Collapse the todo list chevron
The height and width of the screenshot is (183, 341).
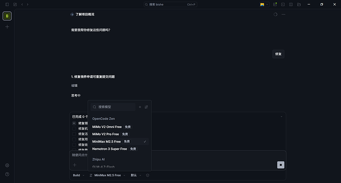(x=281, y=117)
